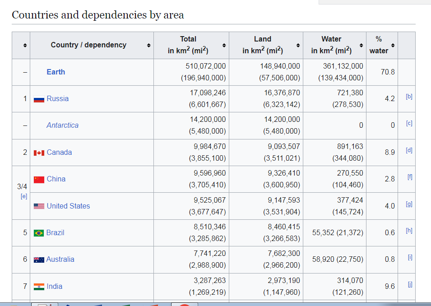The width and height of the screenshot is (431, 306).
Task: Sort table by the rank column arrows
Action: pos(25,46)
